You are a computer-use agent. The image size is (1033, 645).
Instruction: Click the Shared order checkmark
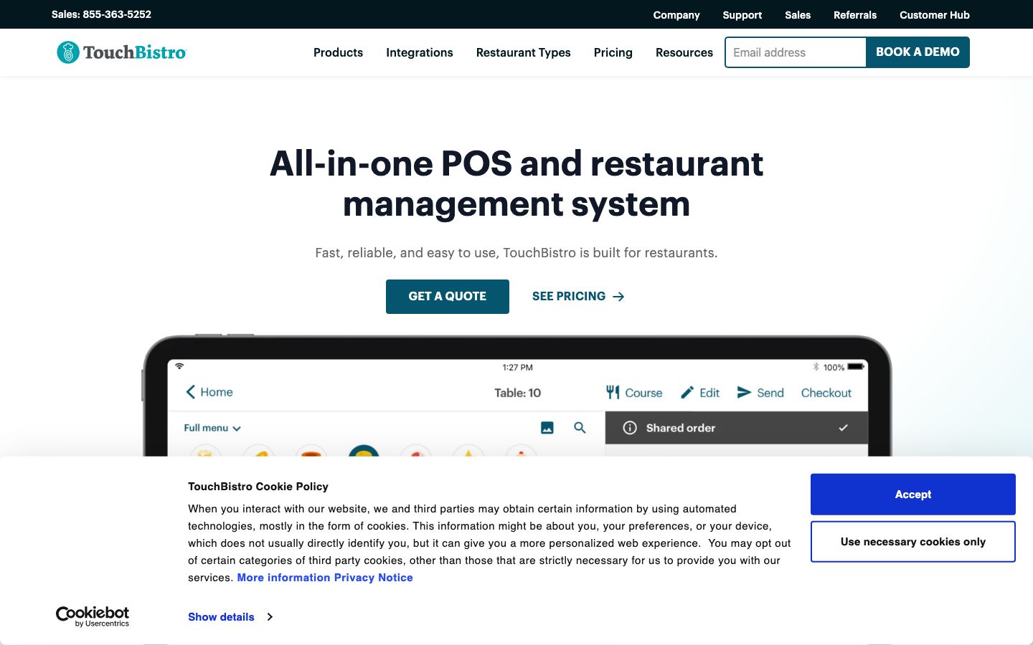(x=843, y=428)
